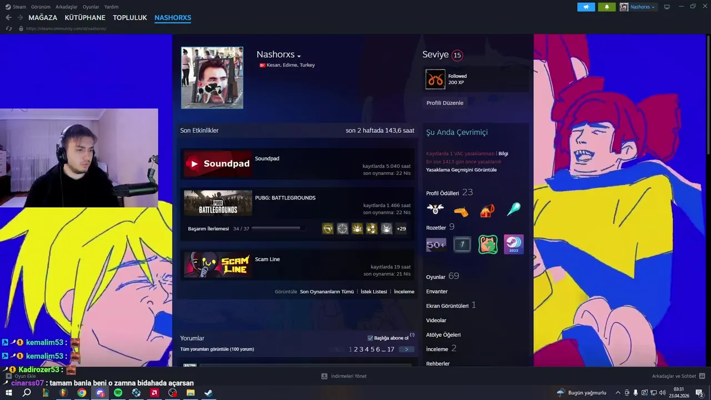Go to comments page 17
The image size is (711, 400).
390,349
